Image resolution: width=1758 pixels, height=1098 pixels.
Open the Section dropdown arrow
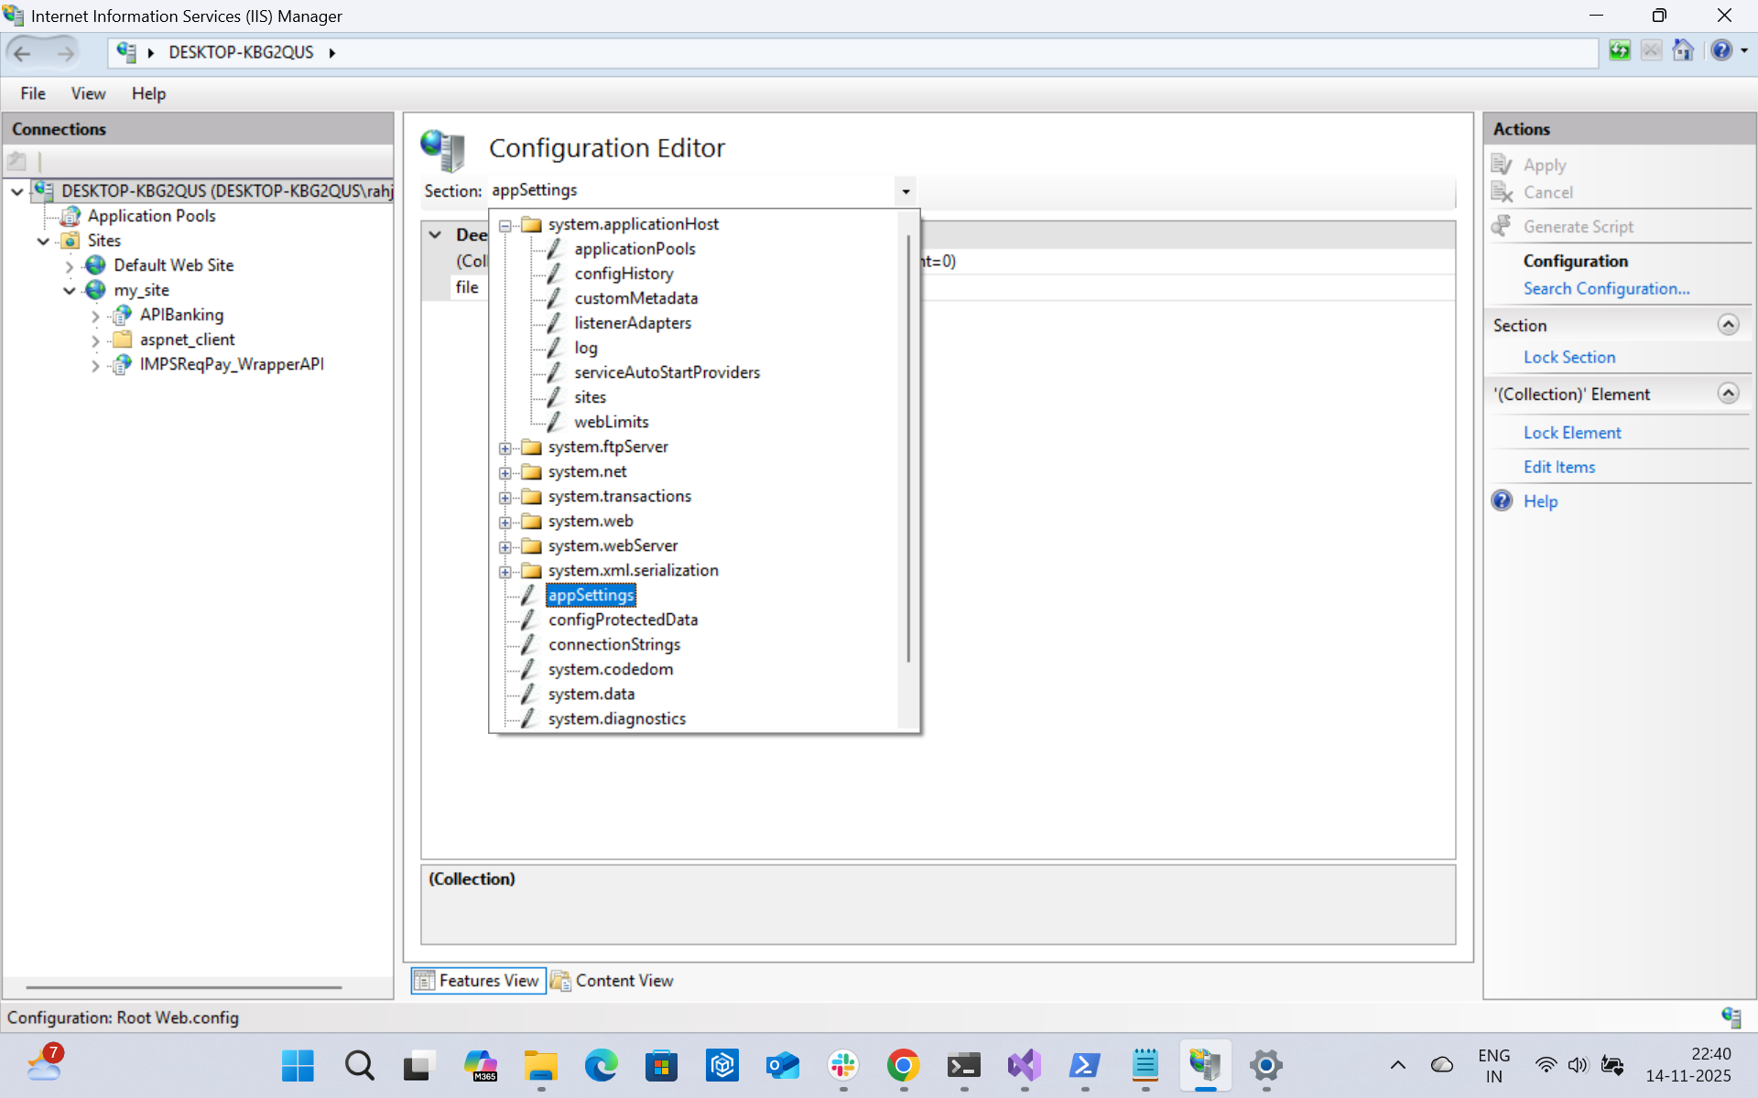[906, 191]
